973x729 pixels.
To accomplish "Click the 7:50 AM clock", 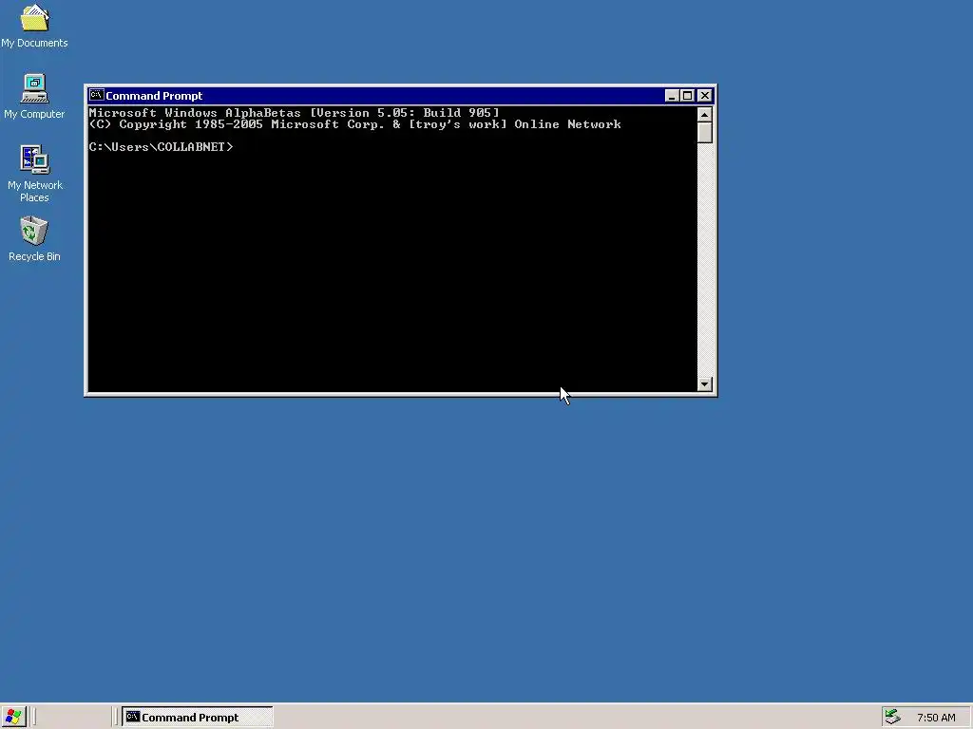I will pos(936,718).
